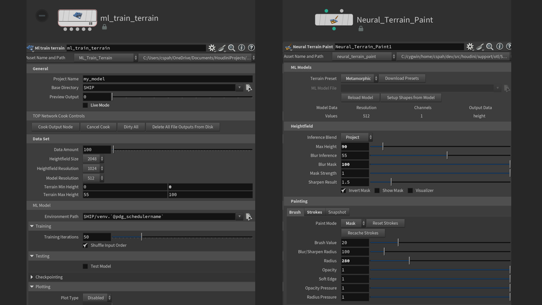Open help icon for ml_train_terrain node

[x=251, y=48]
